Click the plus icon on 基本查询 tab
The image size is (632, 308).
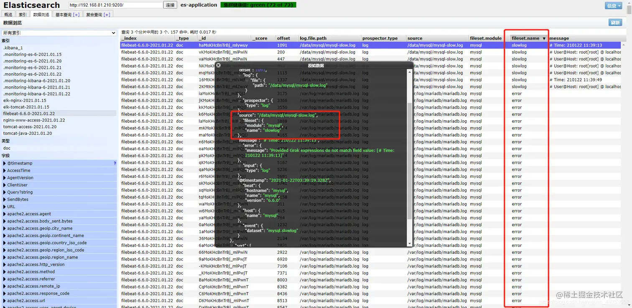76,15
